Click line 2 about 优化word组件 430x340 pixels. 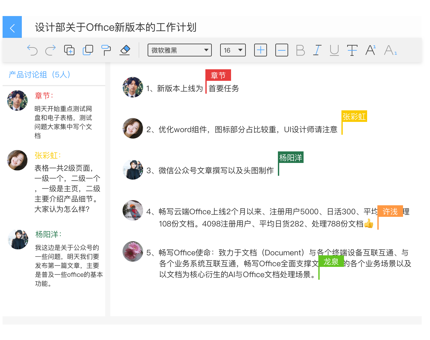pyautogui.click(x=242, y=130)
